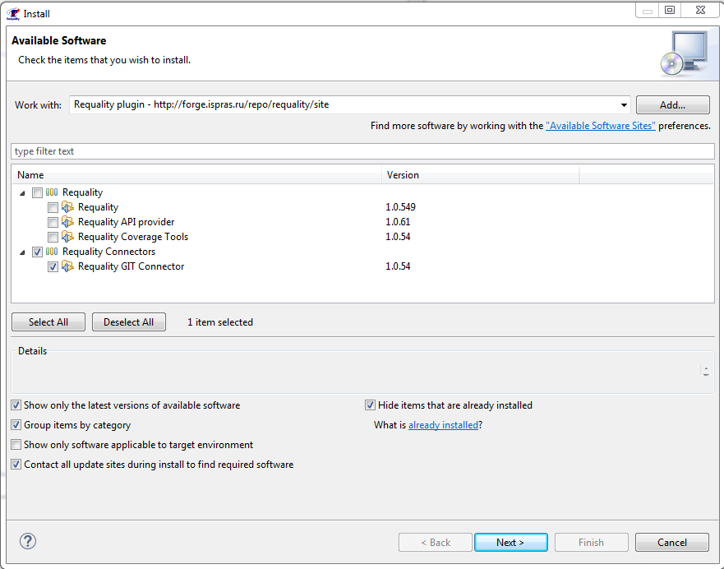Click version 1.0.549 cell

coord(401,207)
